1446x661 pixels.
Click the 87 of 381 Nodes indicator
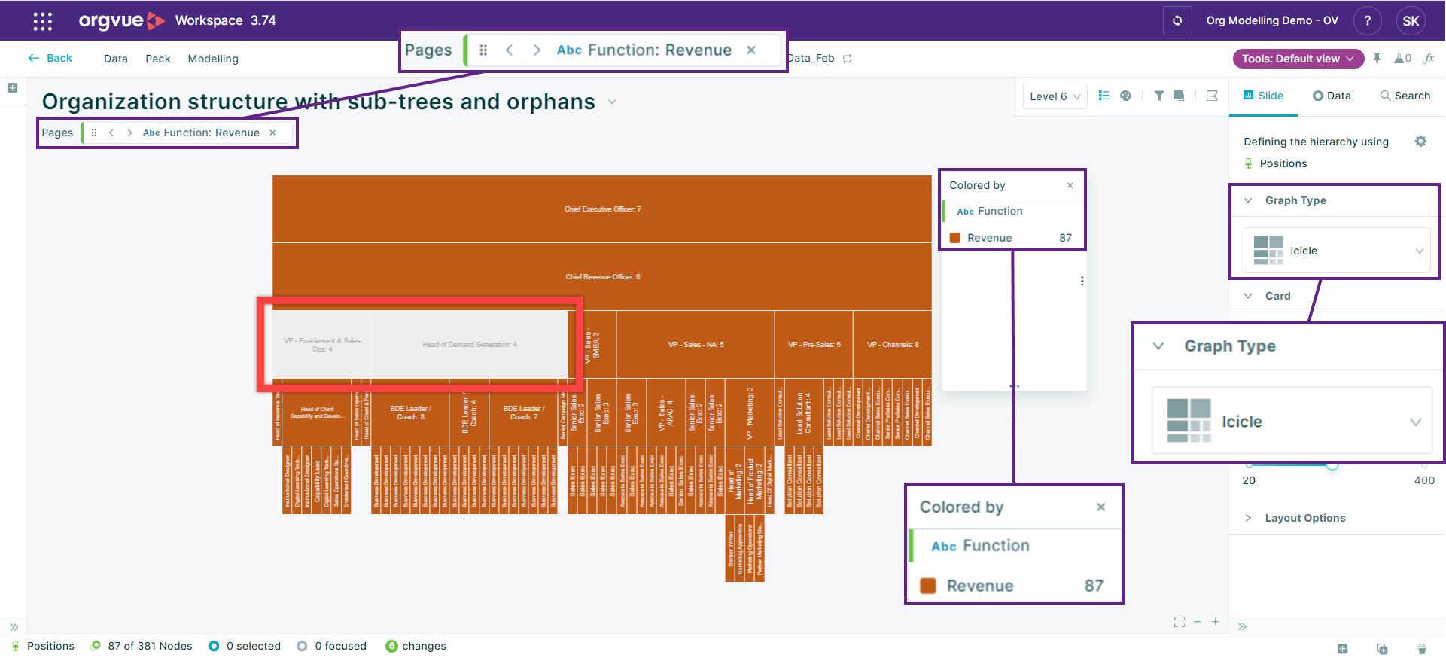(142, 646)
